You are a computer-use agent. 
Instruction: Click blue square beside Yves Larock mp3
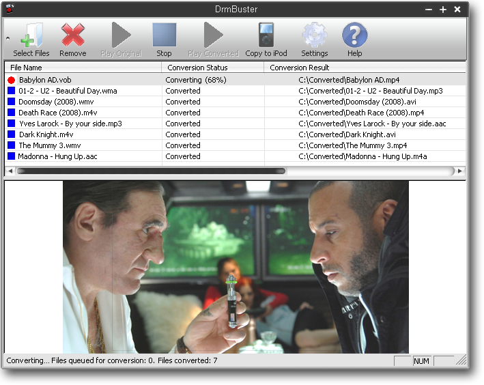click(x=12, y=124)
